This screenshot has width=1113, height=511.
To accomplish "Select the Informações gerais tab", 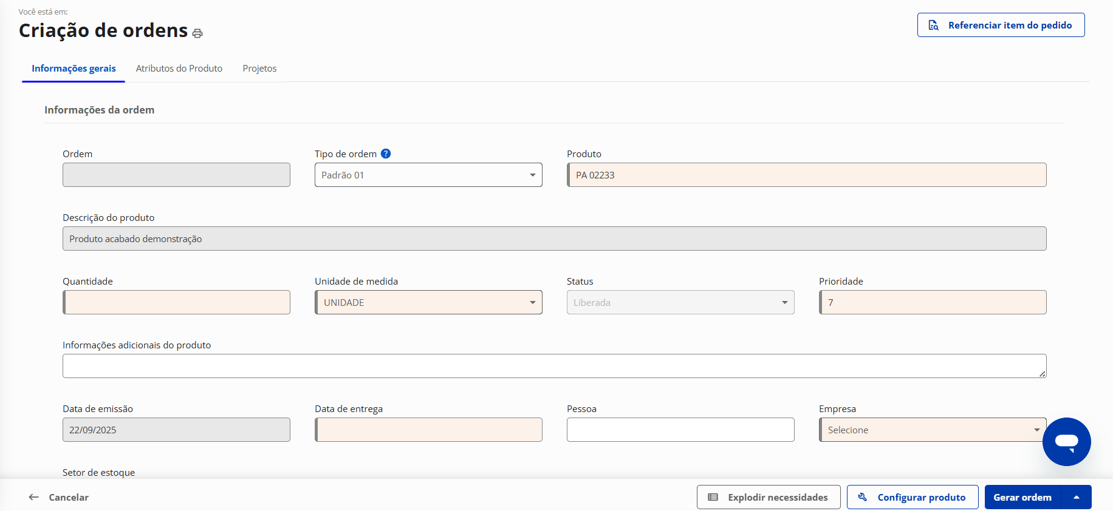I will [x=74, y=69].
